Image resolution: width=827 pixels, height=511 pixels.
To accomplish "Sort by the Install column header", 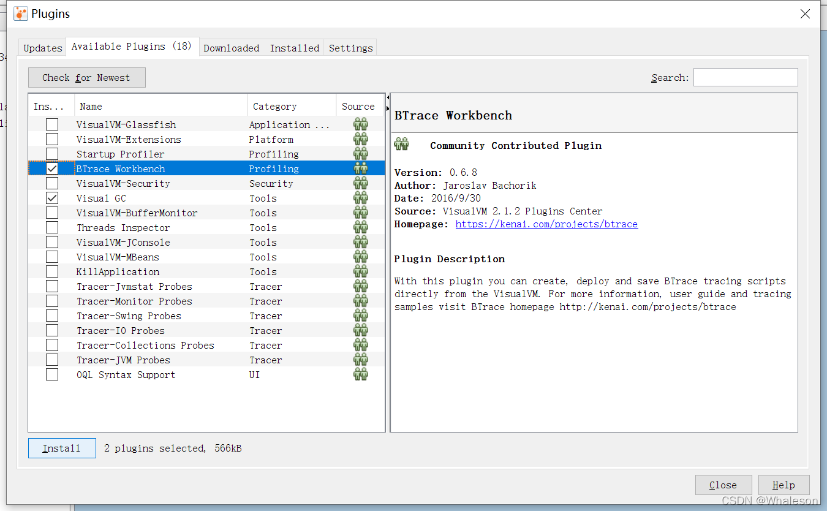I will click(51, 106).
